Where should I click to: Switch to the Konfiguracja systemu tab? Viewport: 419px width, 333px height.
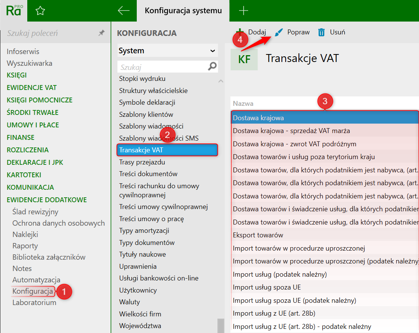coord(183,11)
